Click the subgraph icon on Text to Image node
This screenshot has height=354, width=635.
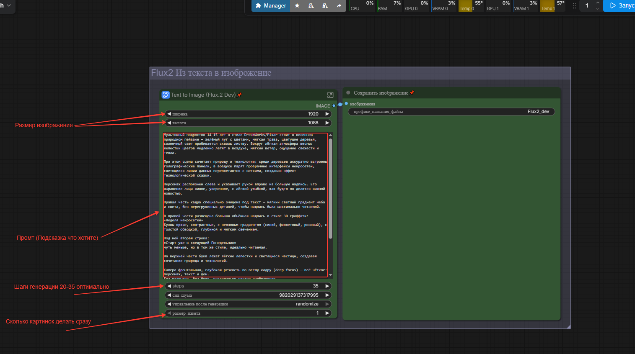pos(166,95)
